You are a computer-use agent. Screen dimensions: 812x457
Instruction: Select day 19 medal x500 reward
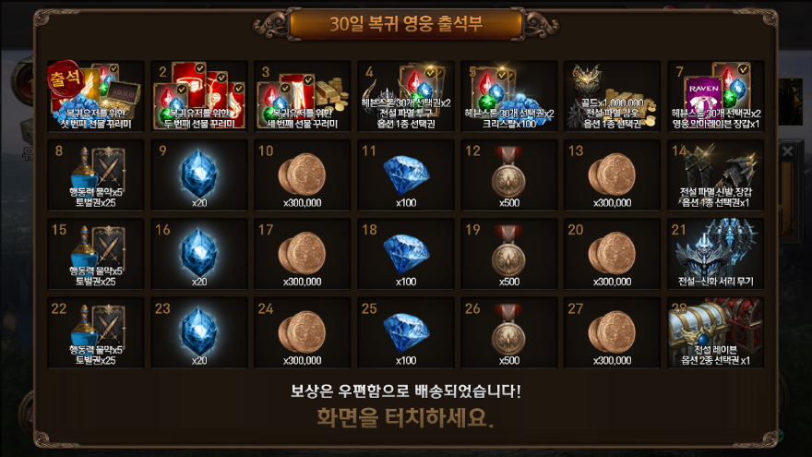[508, 254]
